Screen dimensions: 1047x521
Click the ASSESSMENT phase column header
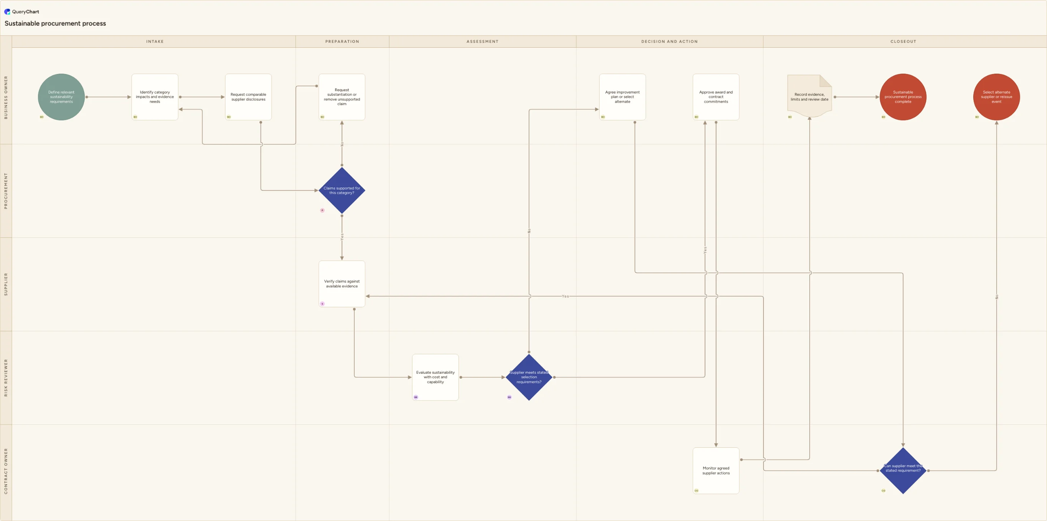[483, 42]
